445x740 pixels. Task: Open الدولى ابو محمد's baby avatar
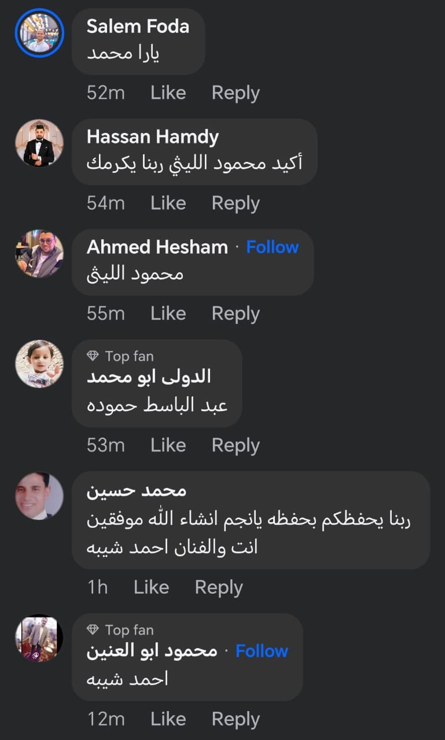(x=39, y=364)
